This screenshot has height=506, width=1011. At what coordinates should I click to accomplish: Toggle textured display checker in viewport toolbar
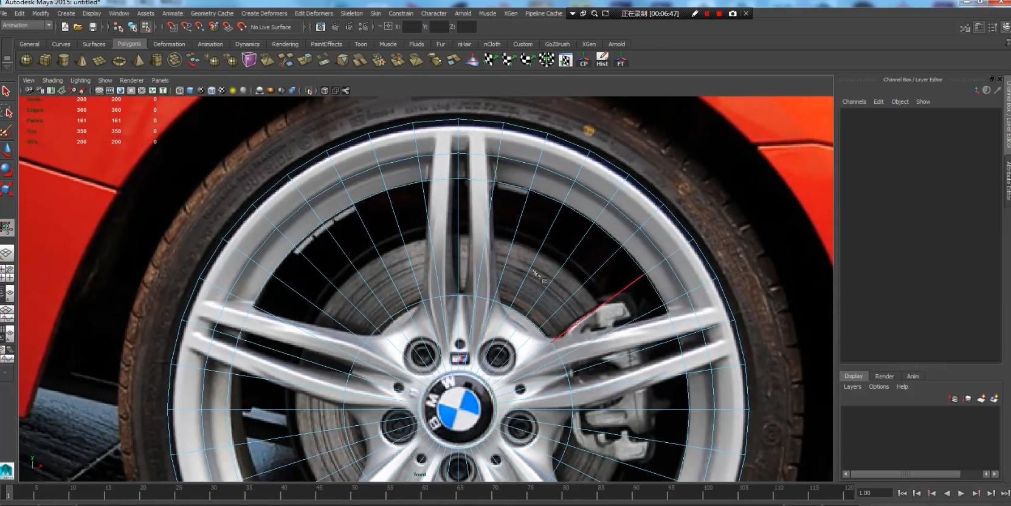(x=222, y=91)
